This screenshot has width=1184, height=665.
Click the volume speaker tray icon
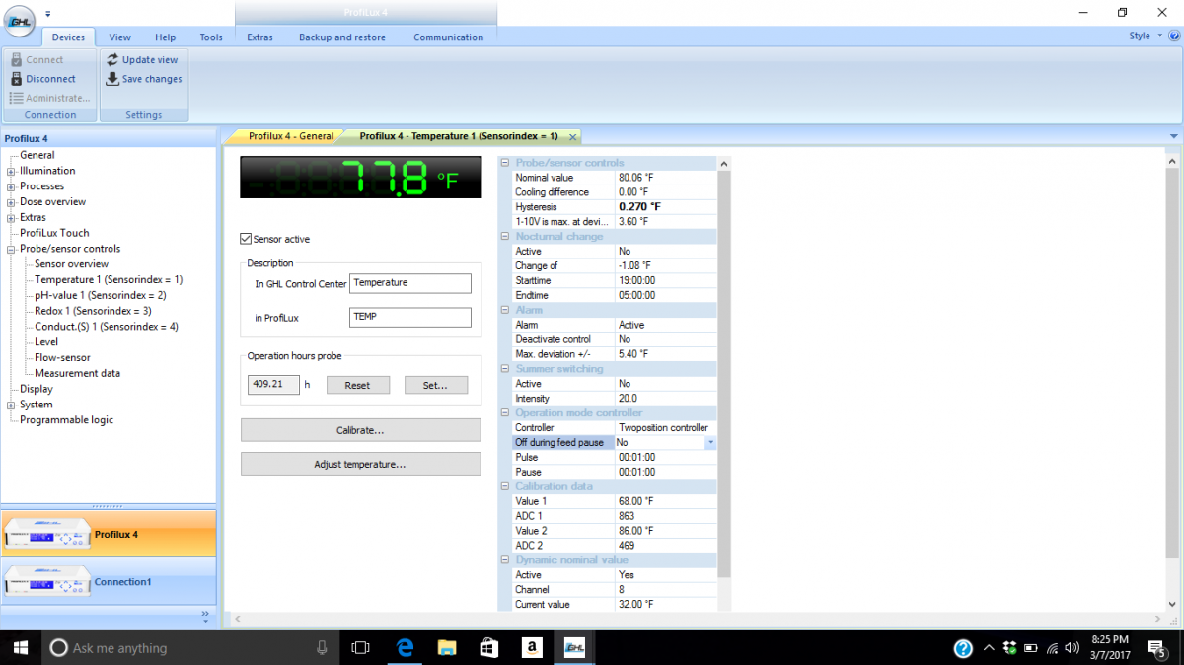[x=1073, y=648]
